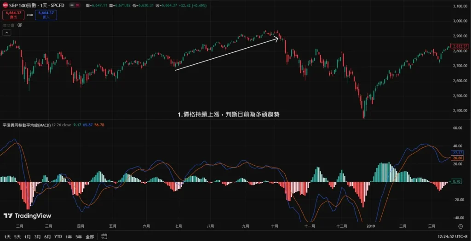Click the MACD legend value 56.70
Image resolution: width=471 pixels, height=241 pixels.
[99, 125]
